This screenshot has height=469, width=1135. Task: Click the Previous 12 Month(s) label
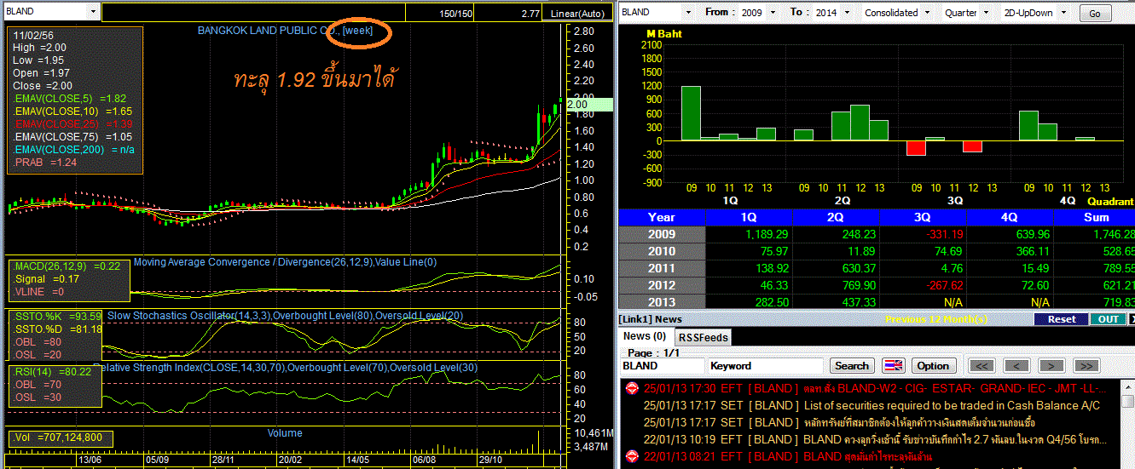936,319
